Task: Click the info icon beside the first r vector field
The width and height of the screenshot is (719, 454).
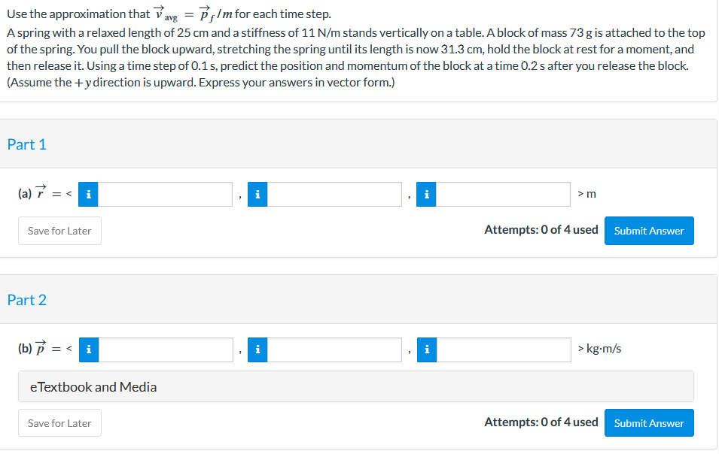Action: 88,194
